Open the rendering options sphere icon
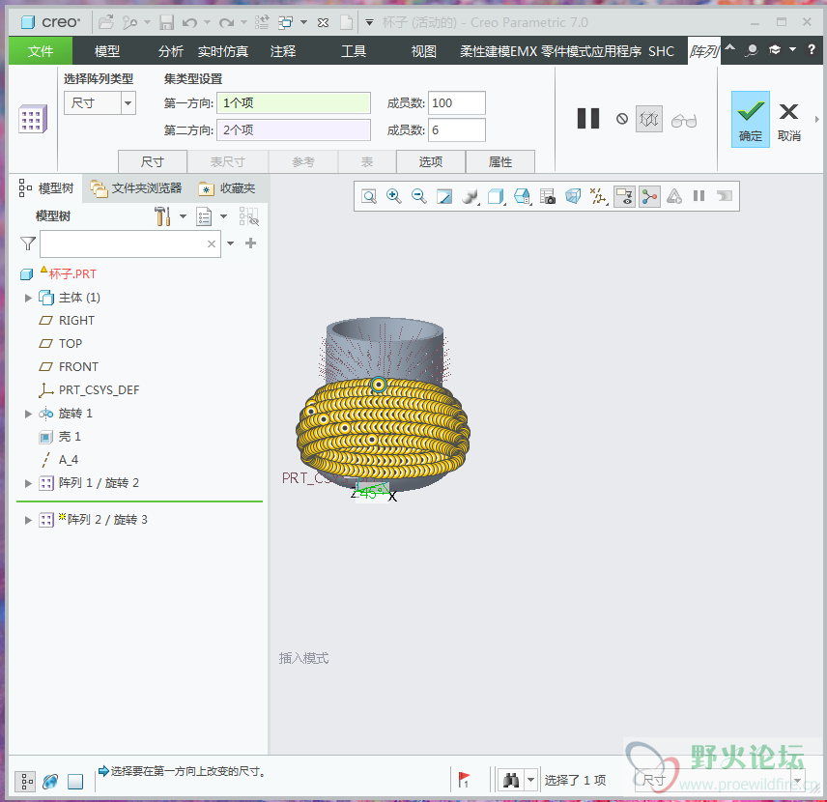Viewport: 827px width, 802px height. [x=470, y=197]
